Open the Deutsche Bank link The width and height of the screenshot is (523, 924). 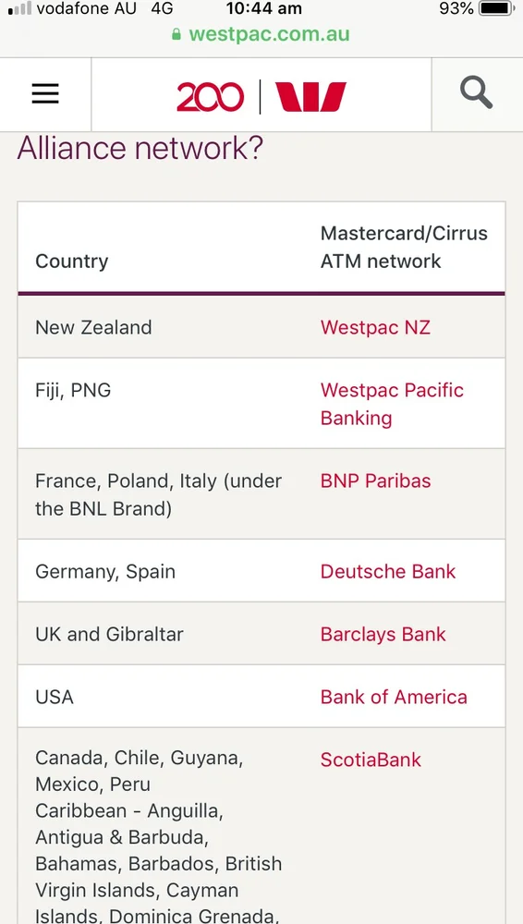388,571
